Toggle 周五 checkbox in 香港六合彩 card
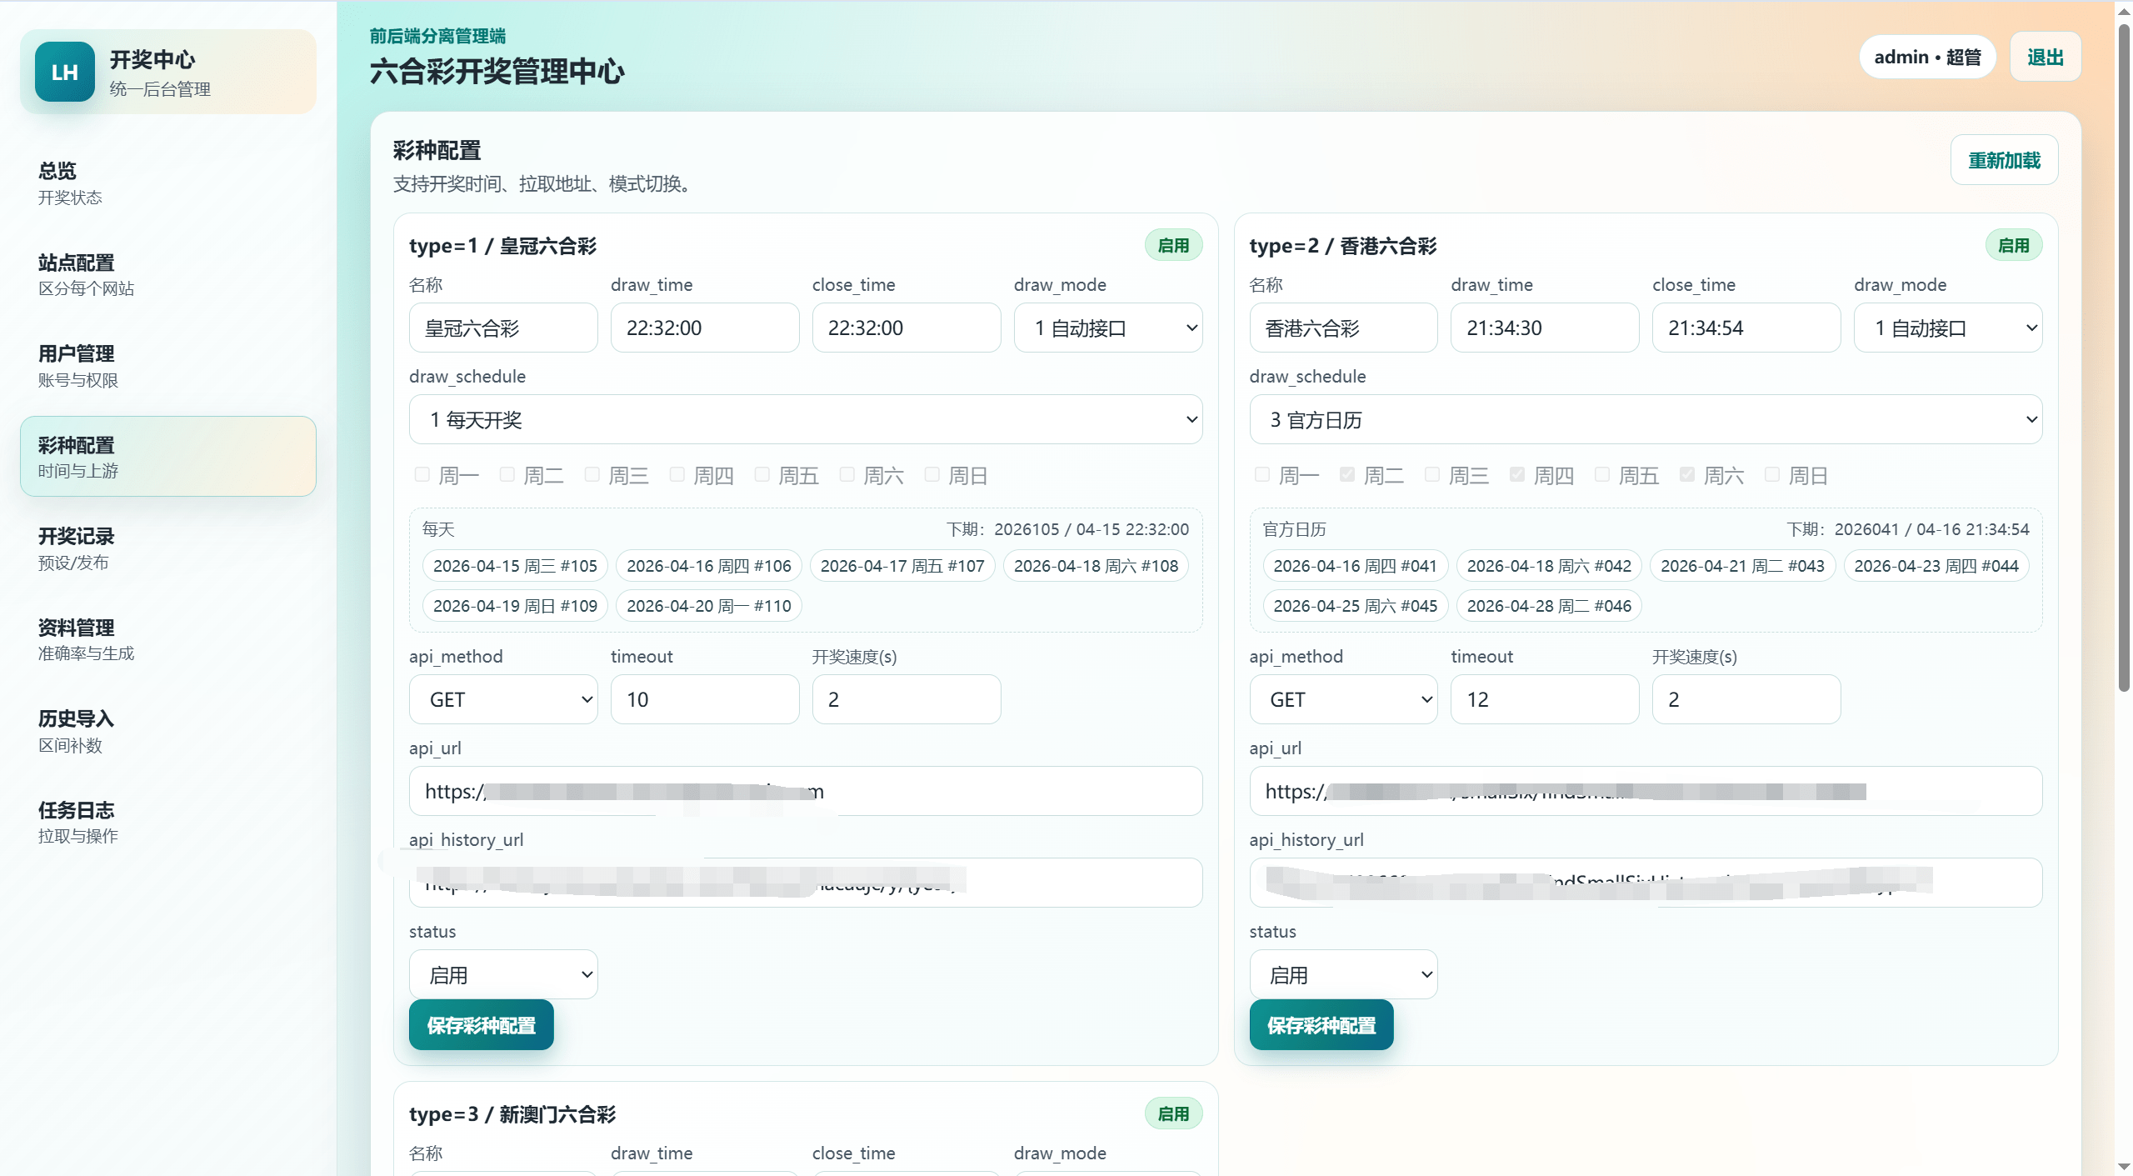Image resolution: width=2133 pixels, height=1176 pixels. coord(1602,474)
